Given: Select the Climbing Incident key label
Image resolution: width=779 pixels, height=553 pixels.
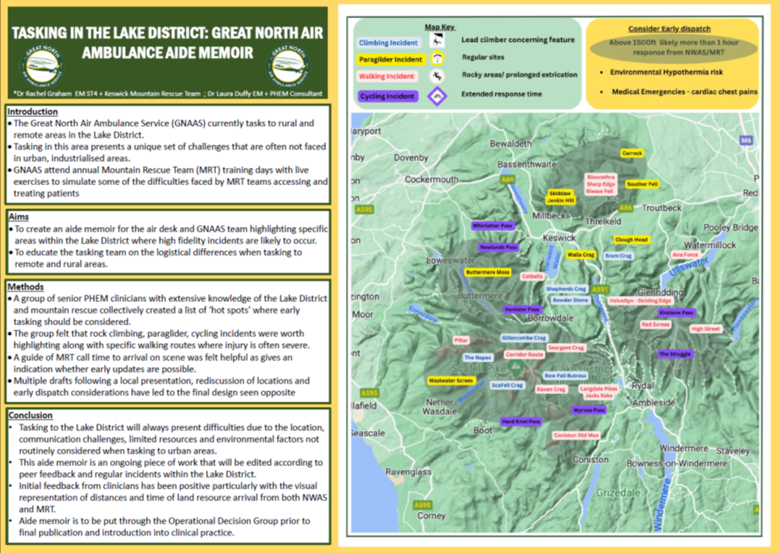Looking at the screenshot, I should [x=388, y=43].
